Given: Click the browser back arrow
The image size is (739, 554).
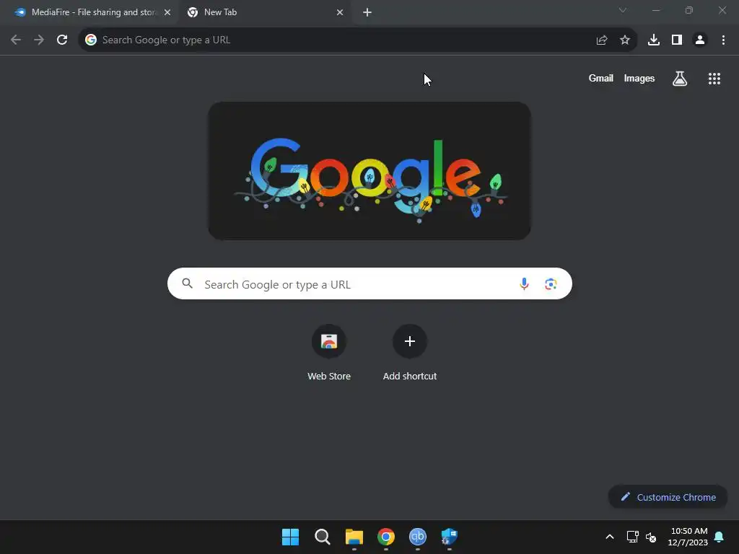Looking at the screenshot, I should tap(16, 40).
